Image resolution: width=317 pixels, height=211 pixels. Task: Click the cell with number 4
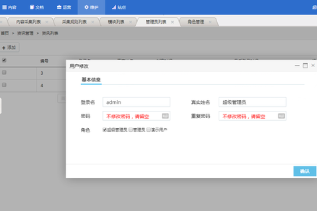pyautogui.click(x=42, y=85)
